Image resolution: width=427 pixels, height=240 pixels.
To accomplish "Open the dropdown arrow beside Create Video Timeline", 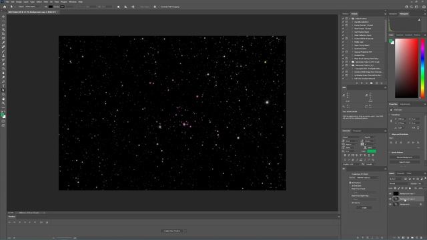I will coord(185,231).
